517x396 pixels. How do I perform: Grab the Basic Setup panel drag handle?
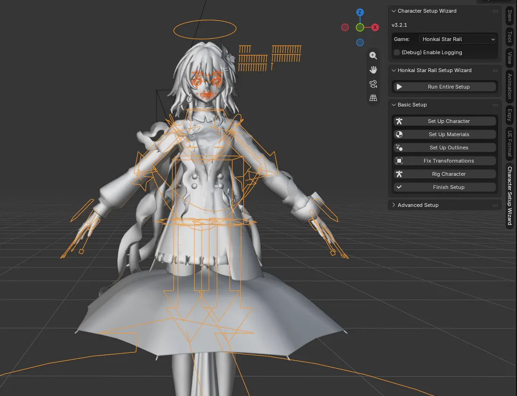pyautogui.click(x=495, y=105)
